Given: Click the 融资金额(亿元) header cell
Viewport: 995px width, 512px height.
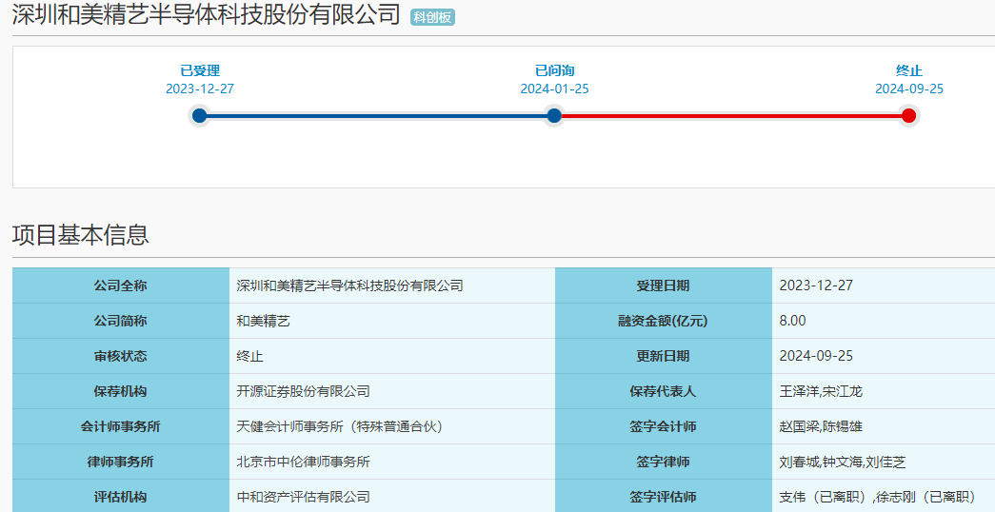Looking at the screenshot, I should point(663,321).
